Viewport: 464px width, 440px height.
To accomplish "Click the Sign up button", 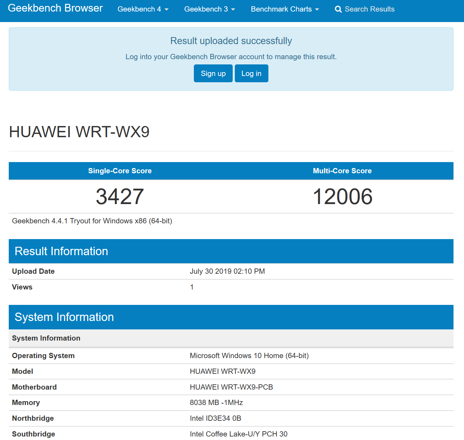I will [213, 74].
